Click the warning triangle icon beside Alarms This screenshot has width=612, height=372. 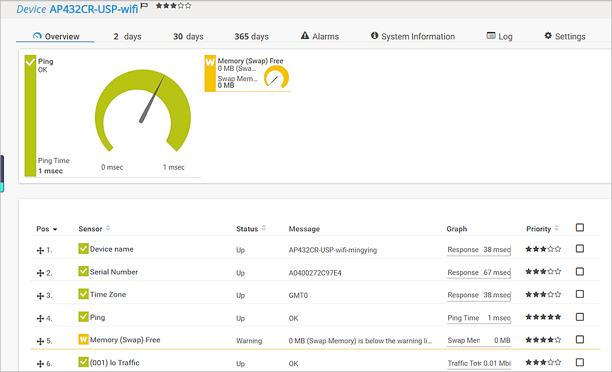tap(304, 35)
